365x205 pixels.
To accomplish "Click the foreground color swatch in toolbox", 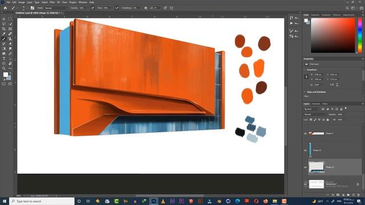I will (6, 75).
